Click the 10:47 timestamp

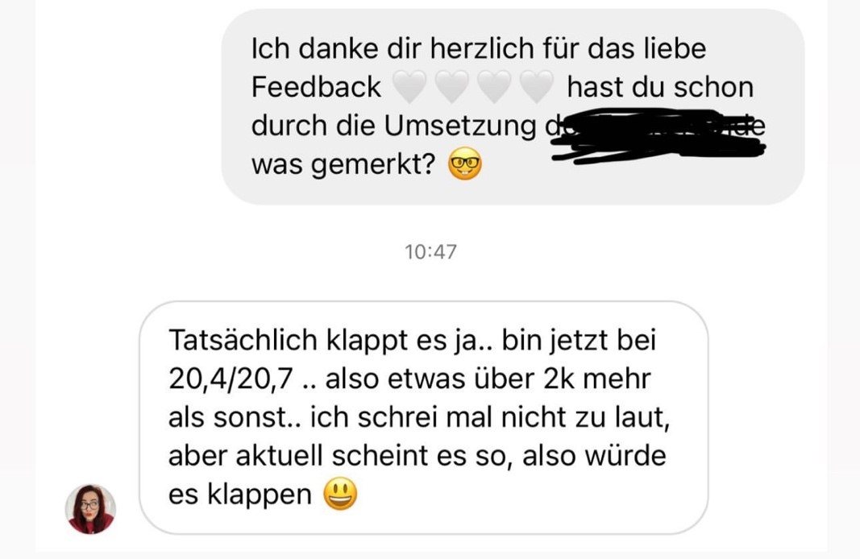click(x=430, y=251)
